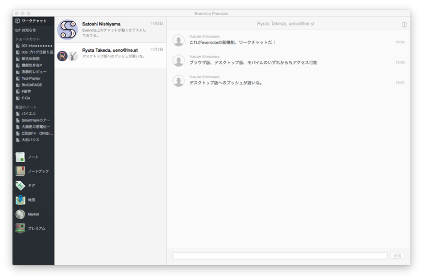
Task: Open the 系統的レビュー shortcut notebook
Action: [31, 72]
